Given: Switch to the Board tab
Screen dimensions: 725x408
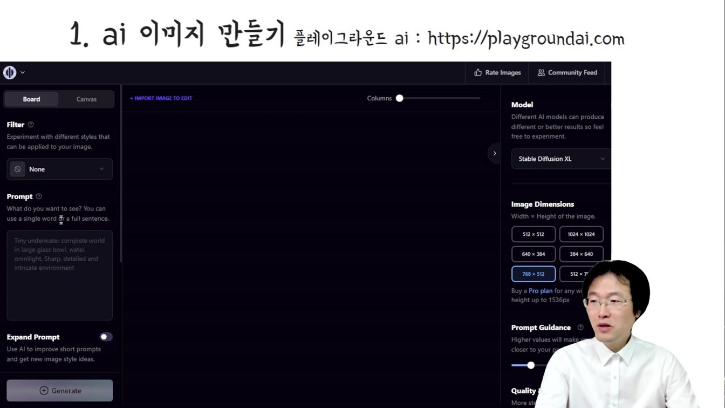Looking at the screenshot, I should click(31, 99).
